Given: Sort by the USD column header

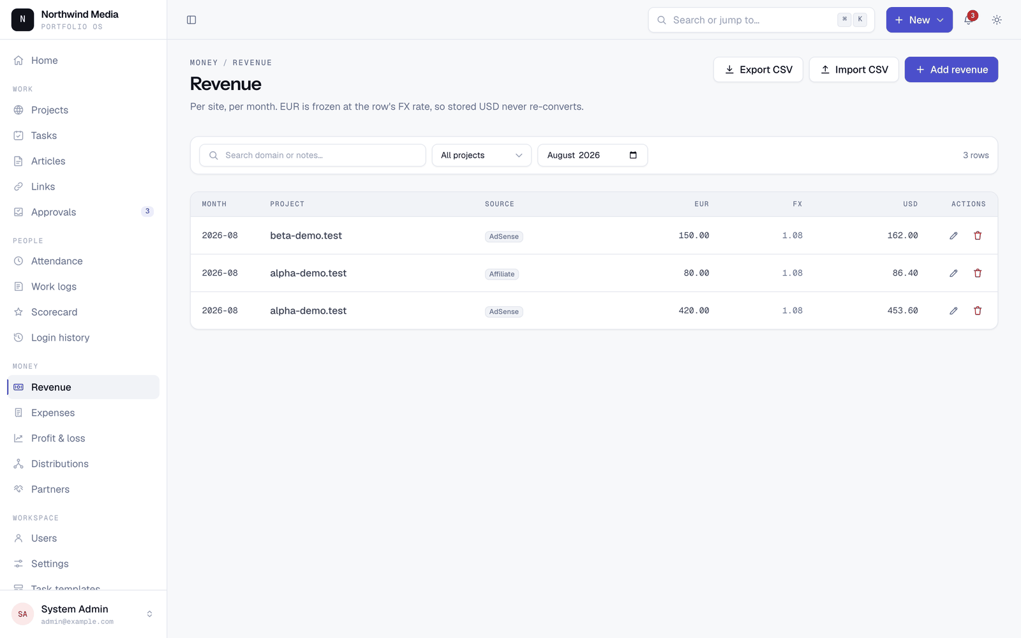Looking at the screenshot, I should [910, 204].
